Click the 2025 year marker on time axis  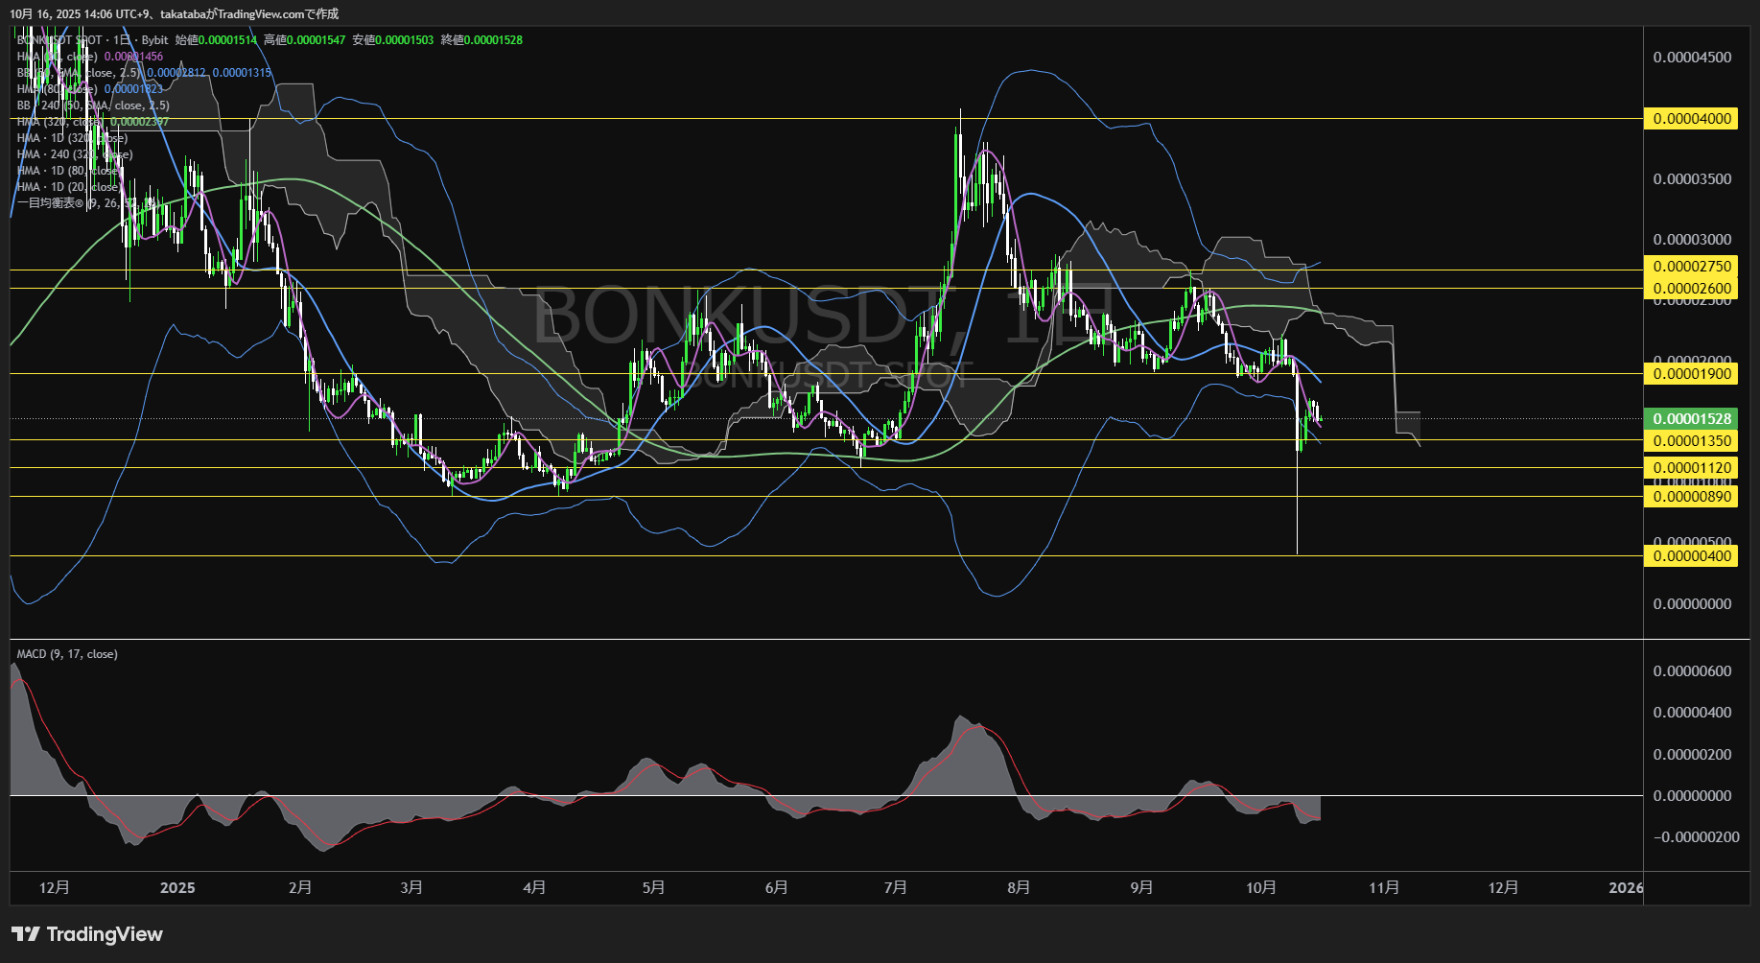tap(177, 888)
